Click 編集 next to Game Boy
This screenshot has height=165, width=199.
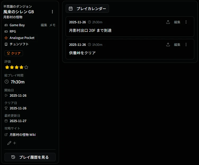pyautogui.click(x=44, y=25)
